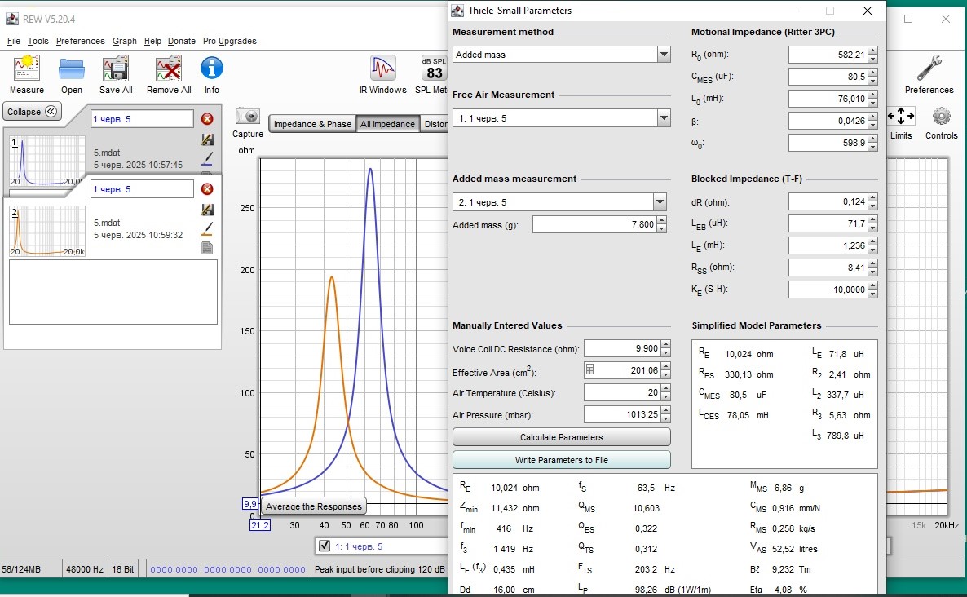Click the Calculate Parameters button
967x597 pixels.
click(561, 437)
